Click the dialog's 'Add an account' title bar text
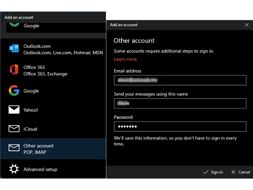The image size is (253, 190). pos(124,25)
